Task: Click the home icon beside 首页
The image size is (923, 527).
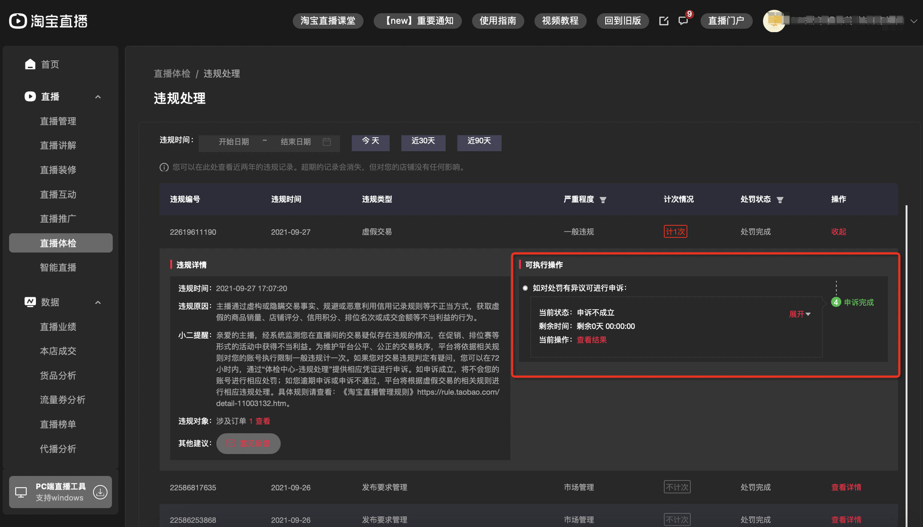Action: [30, 64]
